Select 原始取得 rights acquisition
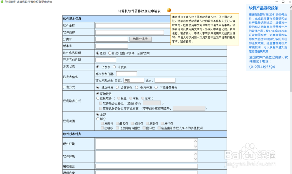Screen dimensions: 292x174 click(x=98, y=94)
